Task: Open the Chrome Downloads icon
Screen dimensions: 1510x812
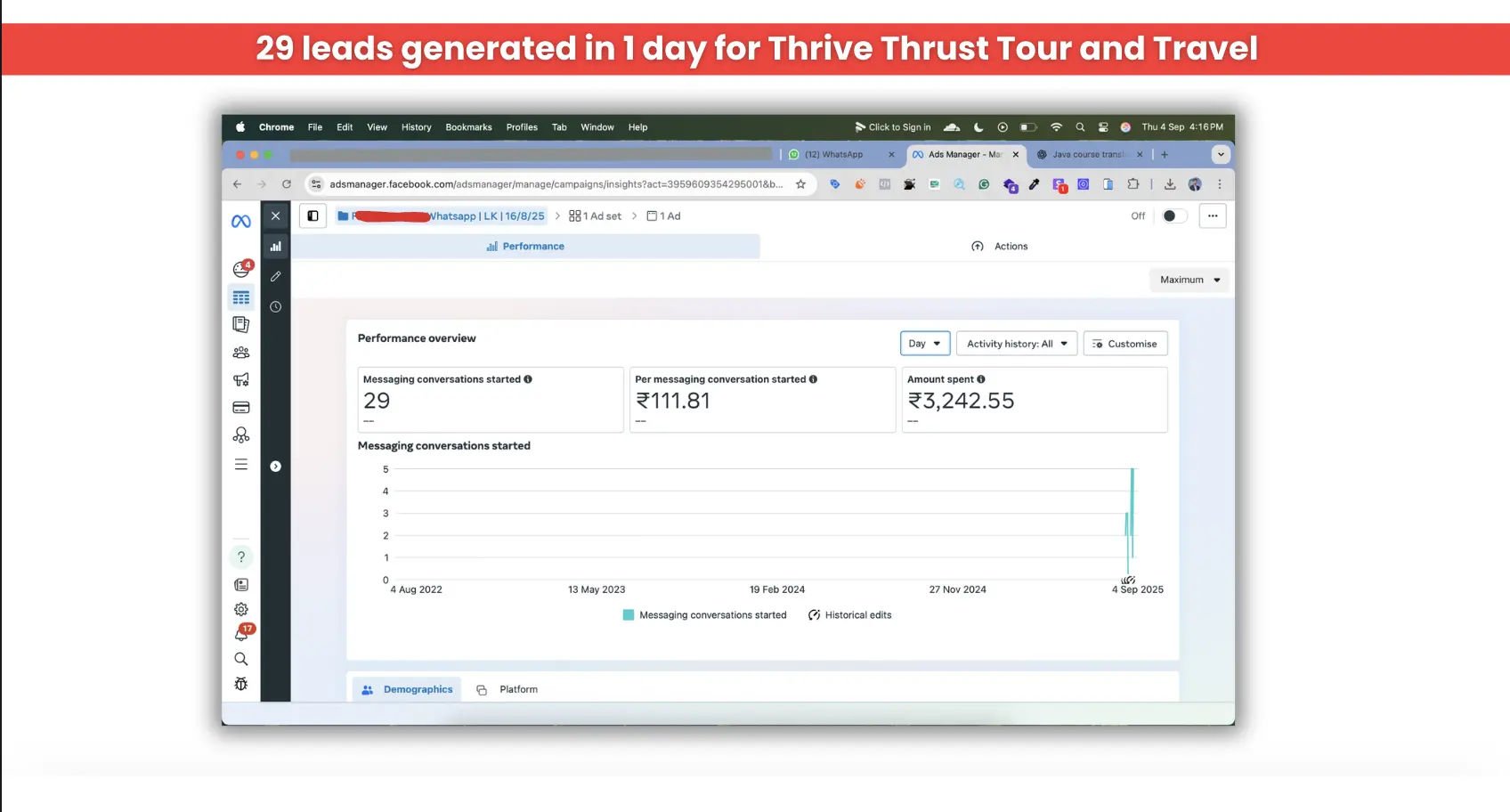Action: [1170, 184]
